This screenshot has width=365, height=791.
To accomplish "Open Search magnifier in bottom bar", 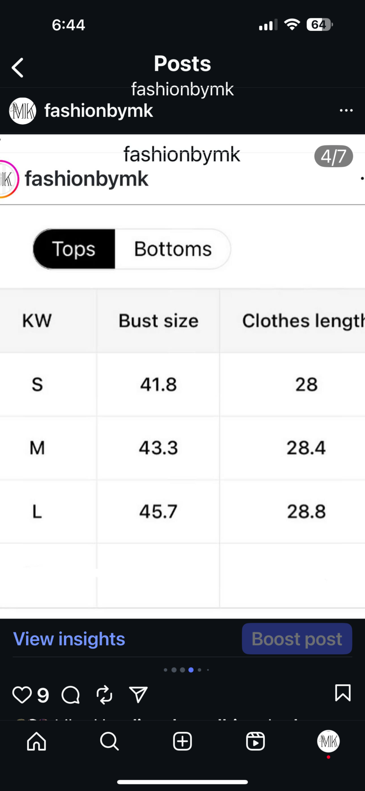I will coord(109,741).
